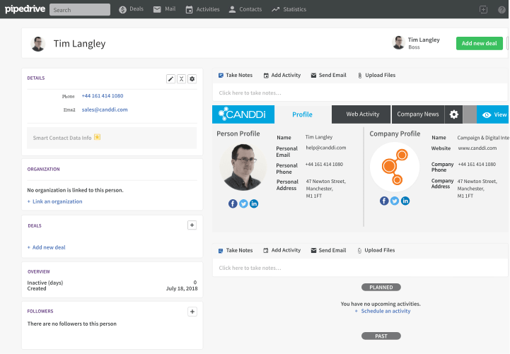This screenshot has width=510, height=354.
Task: Focus the Search field in top bar
Action: [x=80, y=10]
